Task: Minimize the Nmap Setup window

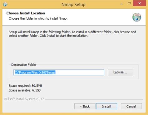Action: [121, 4]
